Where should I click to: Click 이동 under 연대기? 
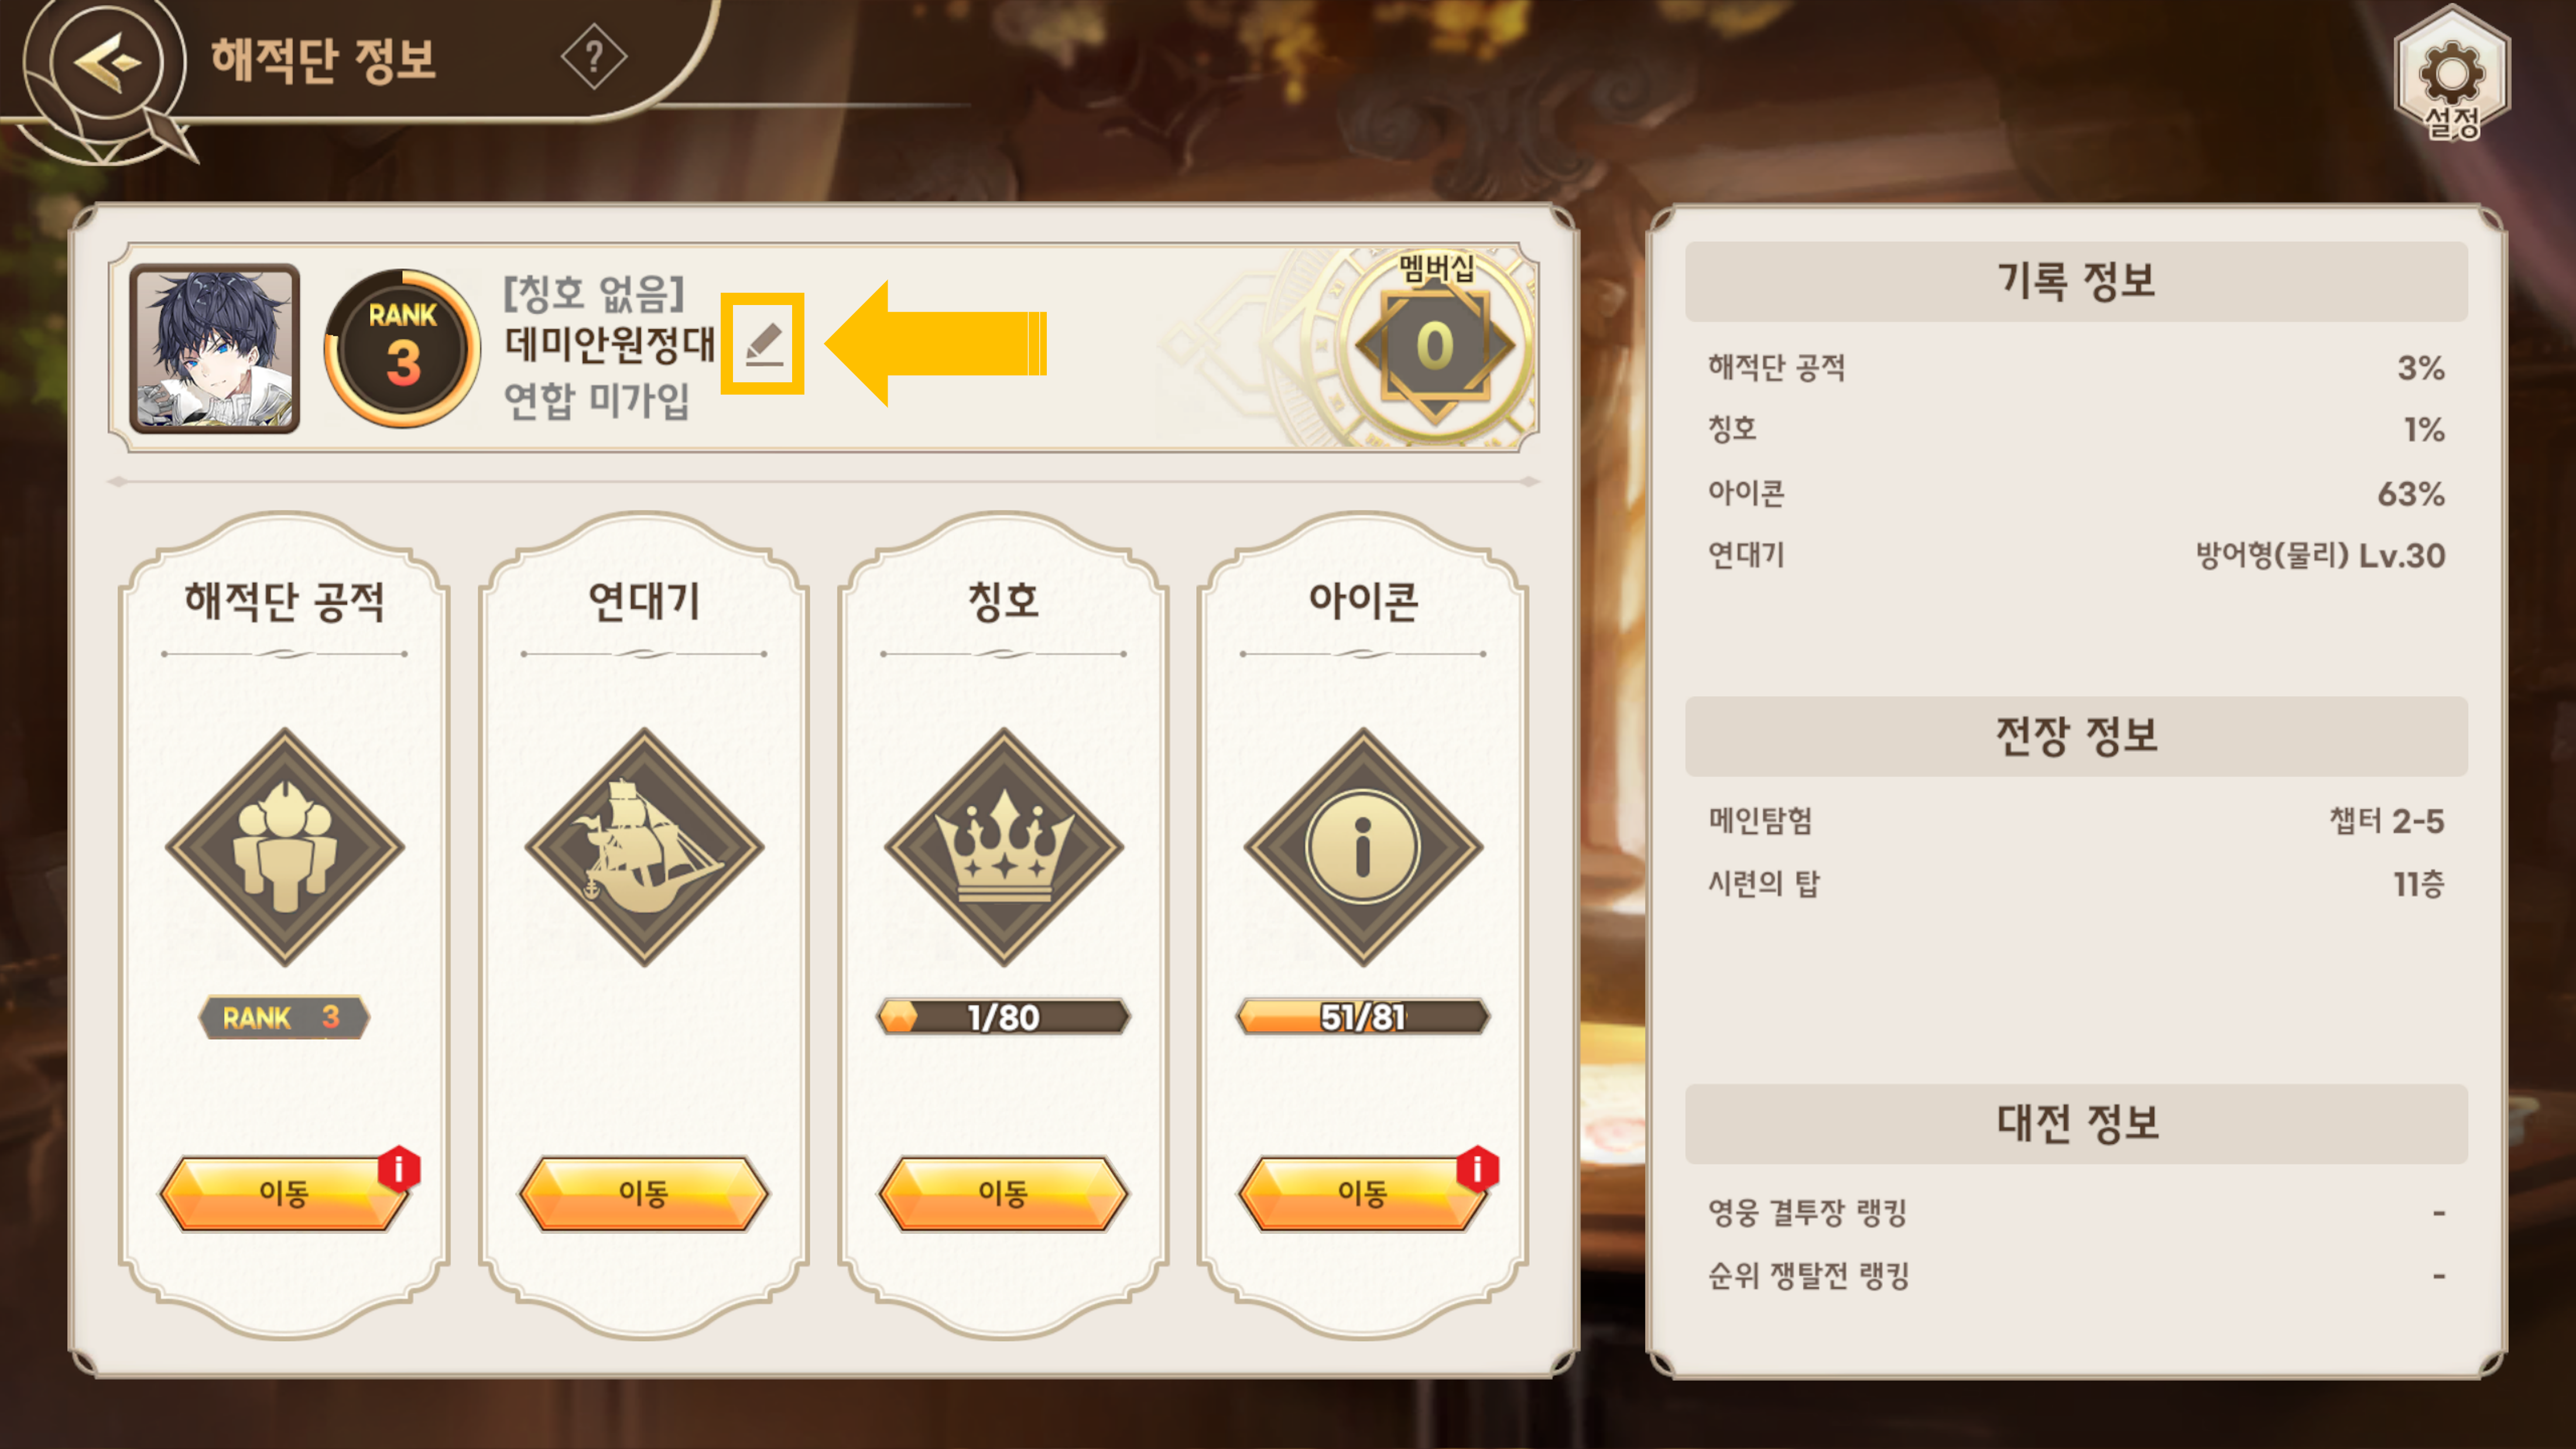[644, 1193]
